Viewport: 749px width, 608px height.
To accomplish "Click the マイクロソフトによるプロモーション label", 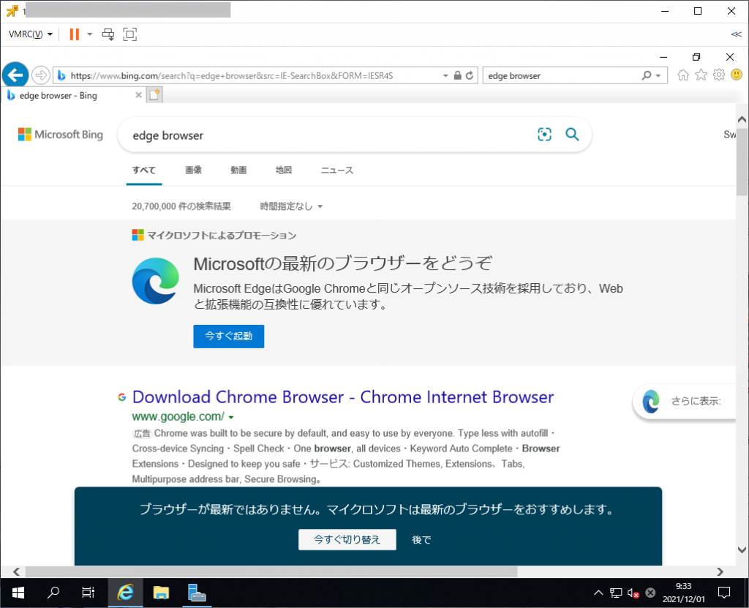I will (x=222, y=235).
